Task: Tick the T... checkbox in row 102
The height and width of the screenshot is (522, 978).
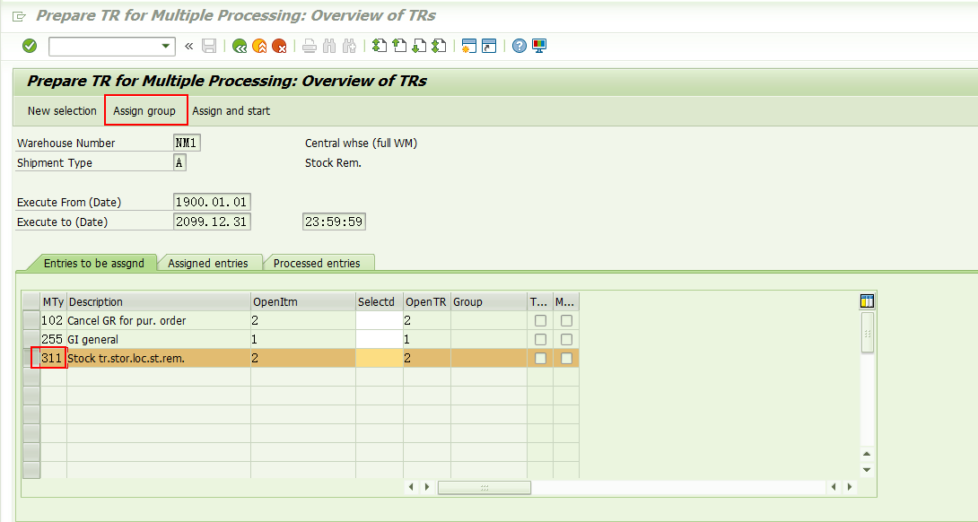Action: coord(540,320)
